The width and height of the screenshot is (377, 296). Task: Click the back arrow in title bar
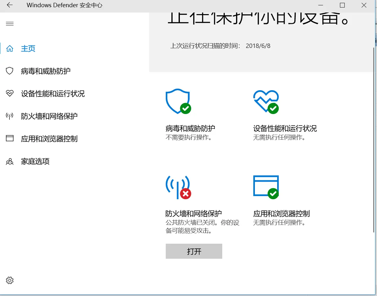pos(10,5)
